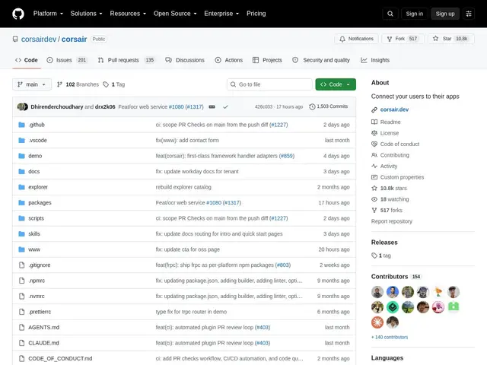Open the main branch selector dropdown
Image resolution: width=487 pixels, height=365 pixels.
pos(32,84)
